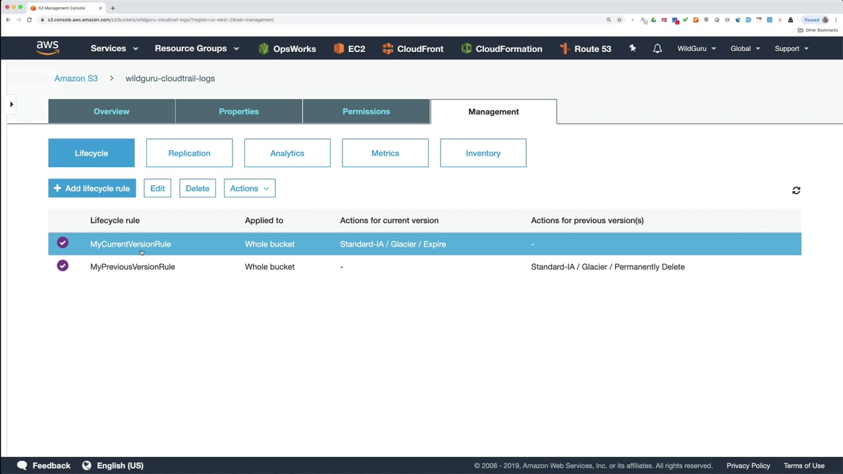Click the wildguru-cloudtrail-logs breadcrumb text
Screen dimensions: 843x474
170,78
